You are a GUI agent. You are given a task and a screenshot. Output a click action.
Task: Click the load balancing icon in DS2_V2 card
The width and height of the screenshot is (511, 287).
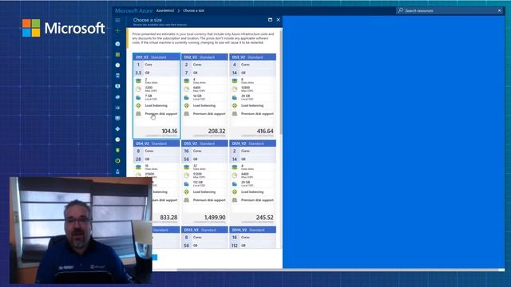pyautogui.click(x=187, y=105)
